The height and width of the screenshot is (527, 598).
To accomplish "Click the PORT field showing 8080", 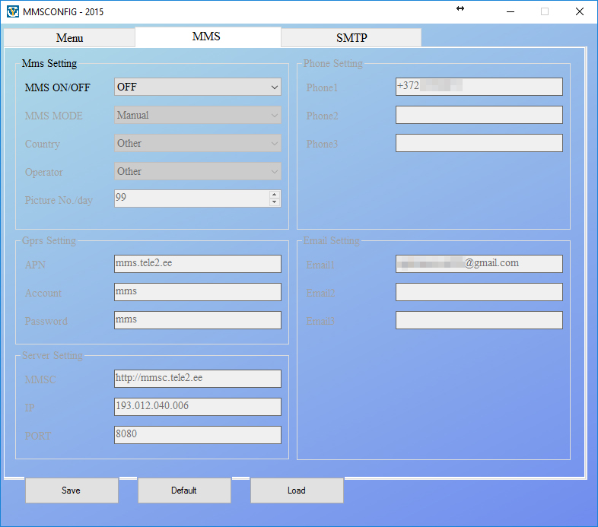I will 198,435.
